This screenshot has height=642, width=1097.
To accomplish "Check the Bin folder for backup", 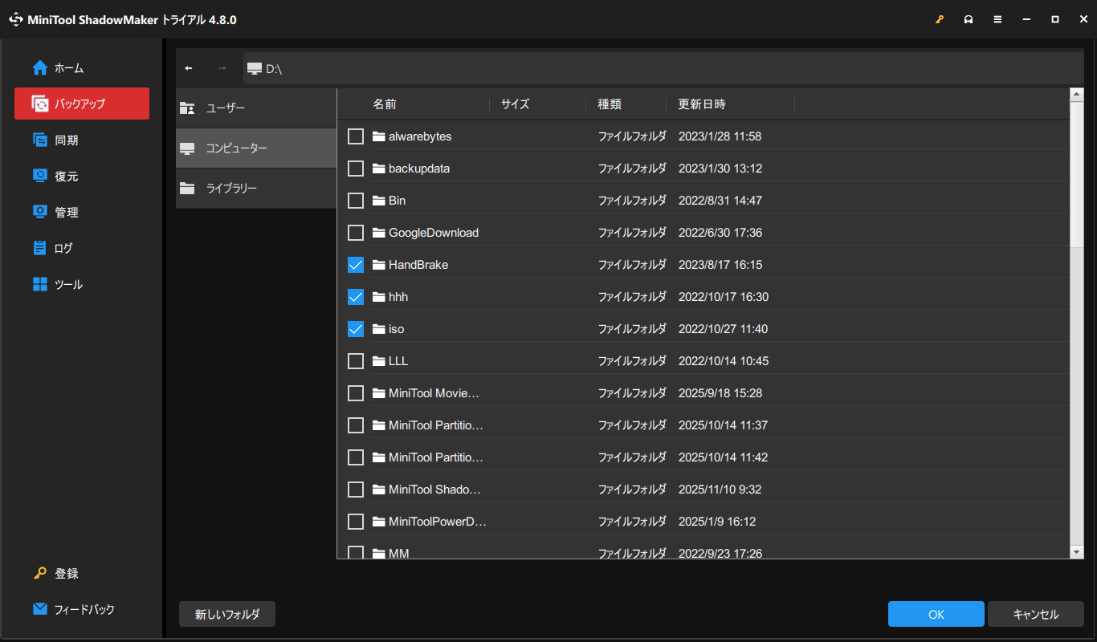I will (x=356, y=200).
